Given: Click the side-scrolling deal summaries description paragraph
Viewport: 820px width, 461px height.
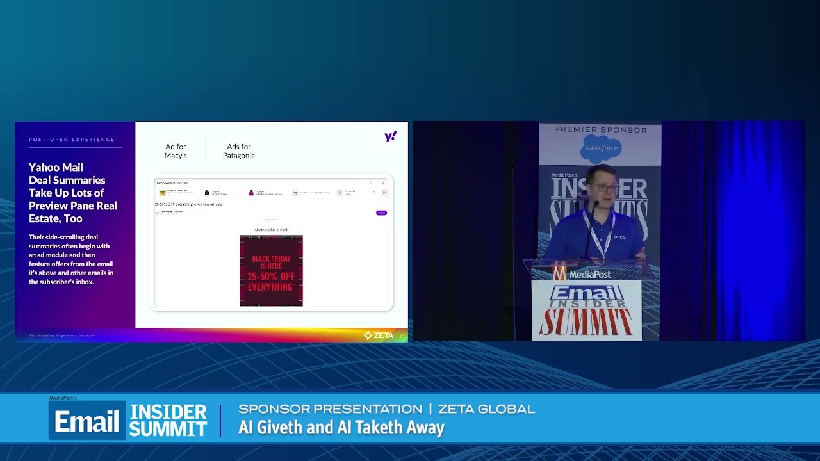Looking at the screenshot, I should (71, 259).
